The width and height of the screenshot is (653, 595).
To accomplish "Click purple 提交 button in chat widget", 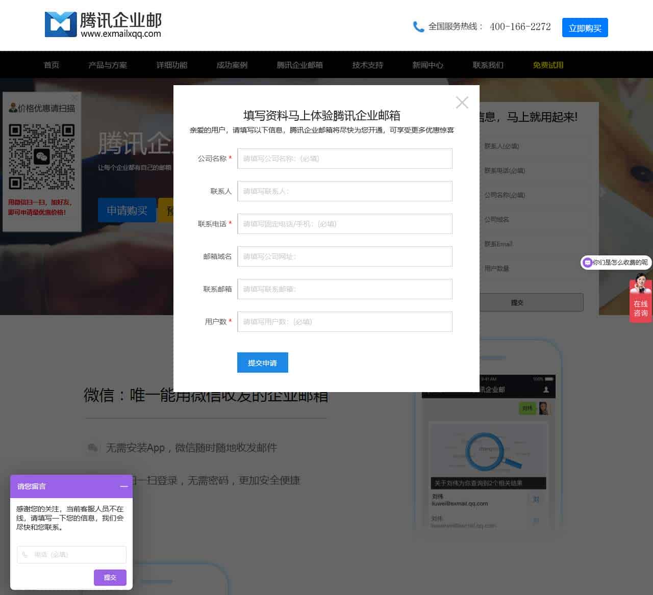I will point(110,577).
